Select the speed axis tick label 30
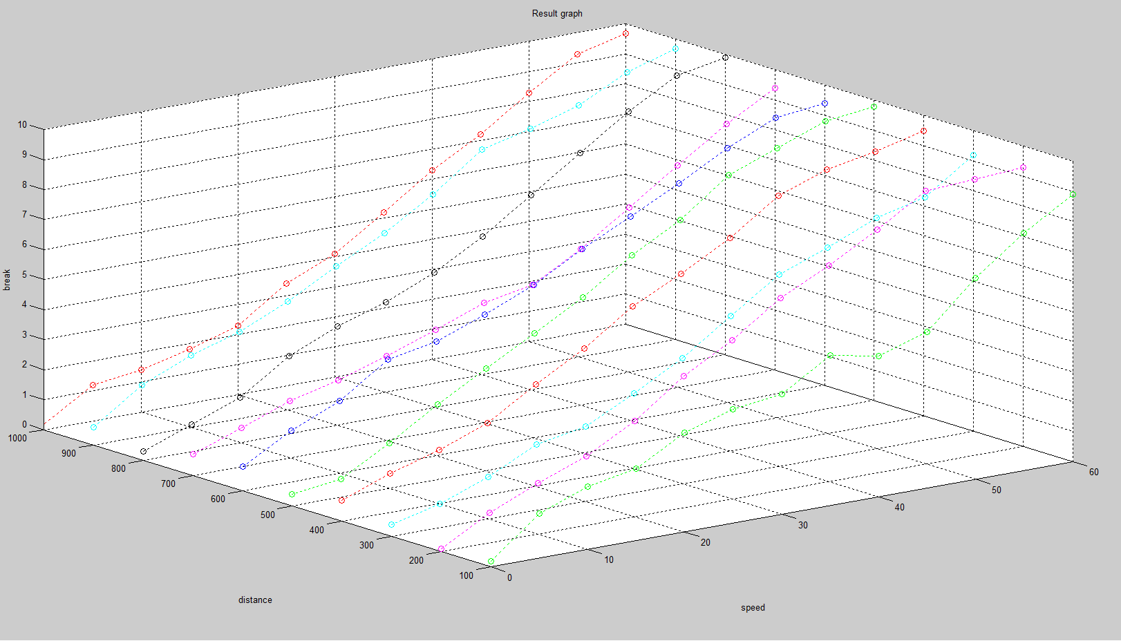Viewport: 1121px width, 641px height. 802,525
